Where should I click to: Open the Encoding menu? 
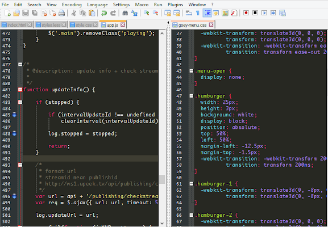point(72,5)
